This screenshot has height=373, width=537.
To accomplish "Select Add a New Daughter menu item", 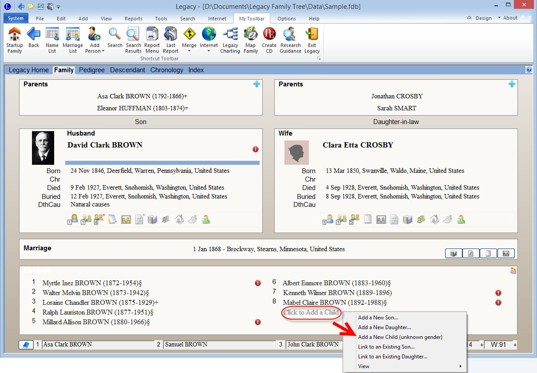I will pos(405,327).
